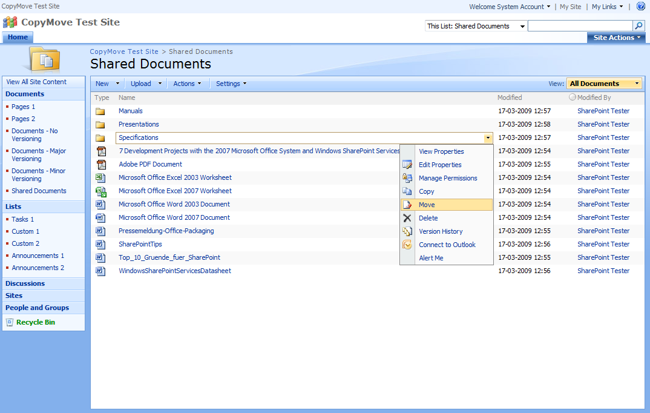Click CopyMove Test Site breadcrumb link
This screenshot has height=413, width=650.
tap(124, 51)
